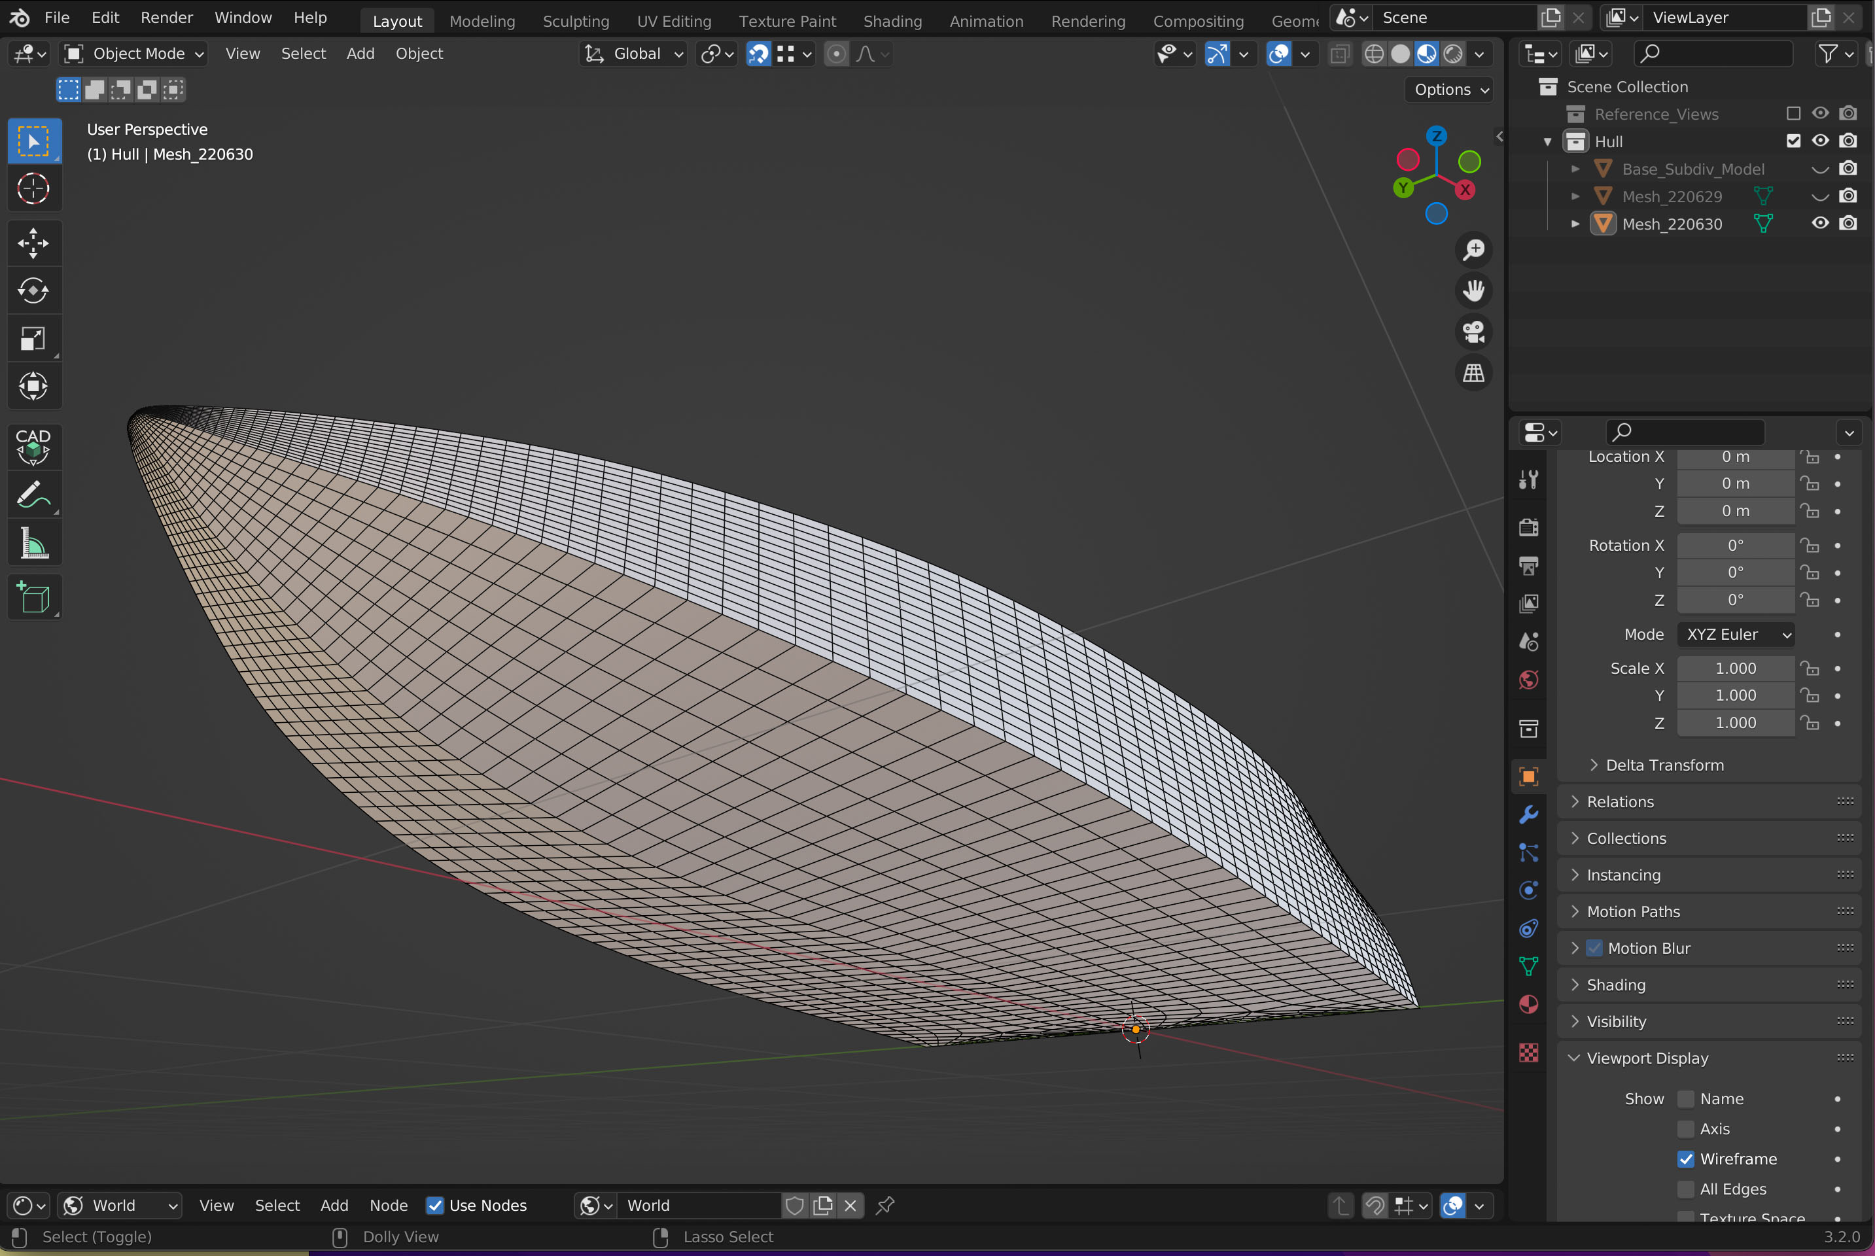Open the Modifiers wrench properties tab
1875x1256 pixels.
click(1528, 814)
